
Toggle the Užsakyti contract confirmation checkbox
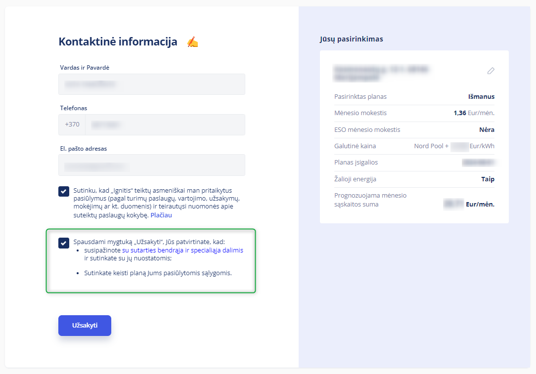point(64,243)
